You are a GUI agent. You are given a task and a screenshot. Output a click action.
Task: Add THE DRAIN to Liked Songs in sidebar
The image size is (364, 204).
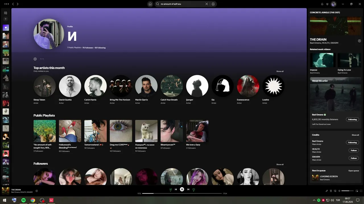[x=359, y=41]
